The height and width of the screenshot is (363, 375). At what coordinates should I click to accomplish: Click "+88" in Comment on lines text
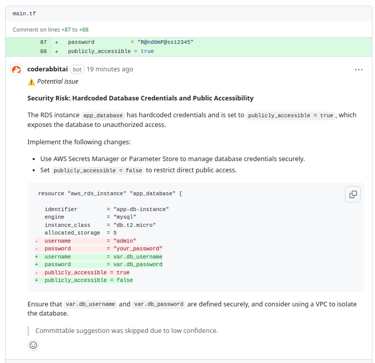pos(83,30)
